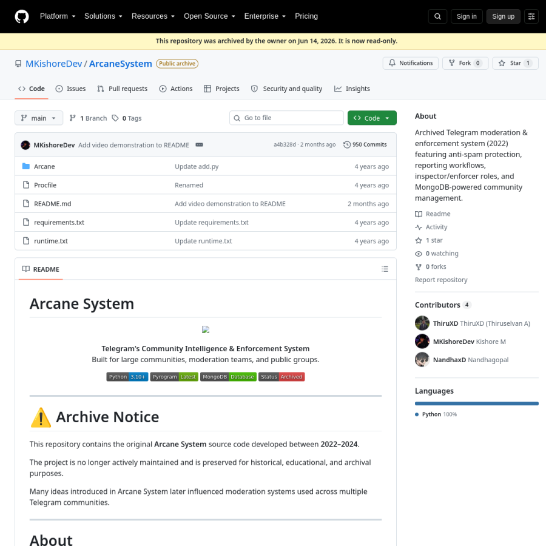
Task: Click the MKishoreDev avatar in commit row
Action: point(25,145)
